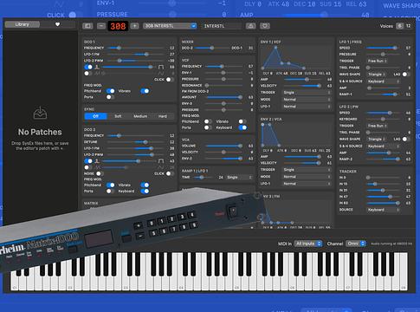Select the Medium sync mode
The height and width of the screenshot is (312, 420).
[140, 116]
